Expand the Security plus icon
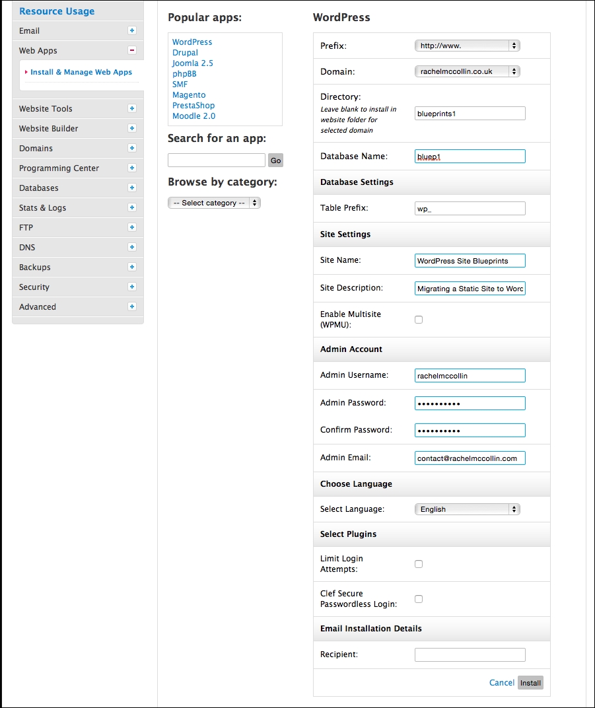Screen dimensions: 595x708 [132, 287]
